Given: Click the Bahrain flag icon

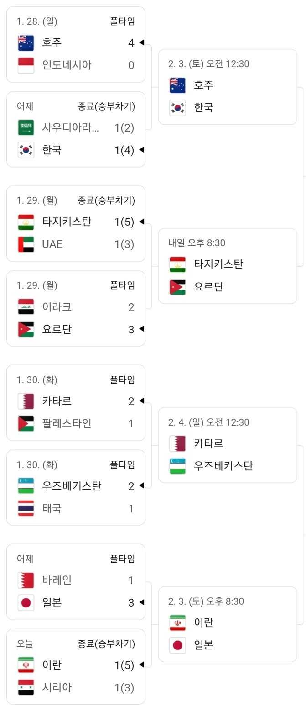Looking at the screenshot, I should 26,580.
